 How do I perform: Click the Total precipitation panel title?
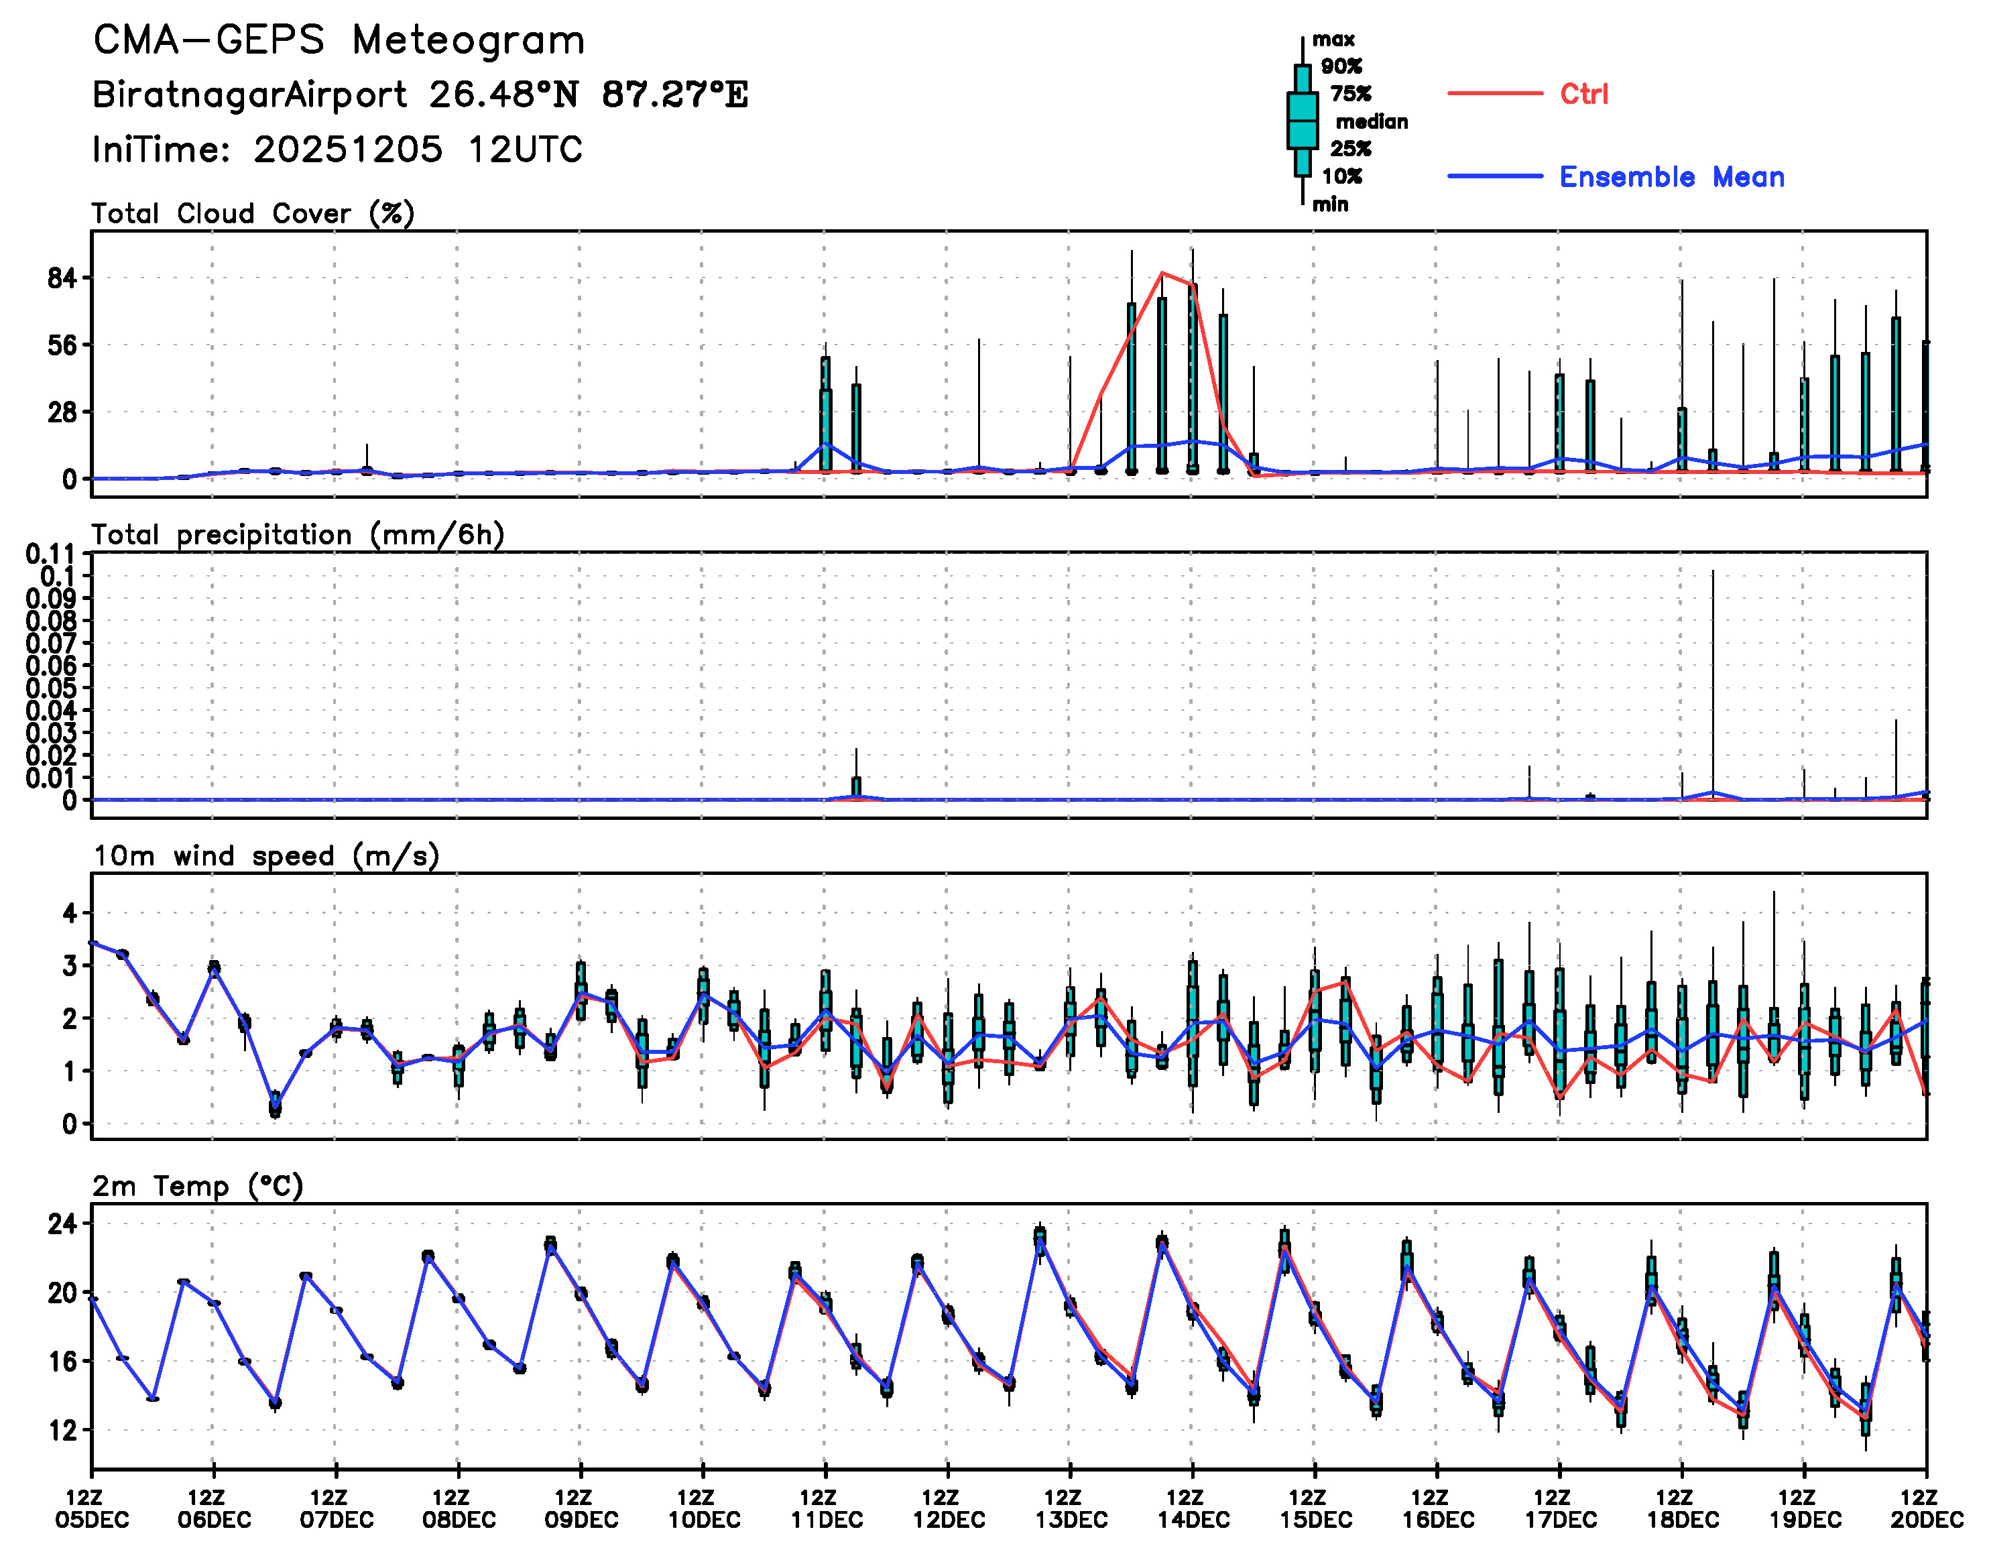pos(299,535)
